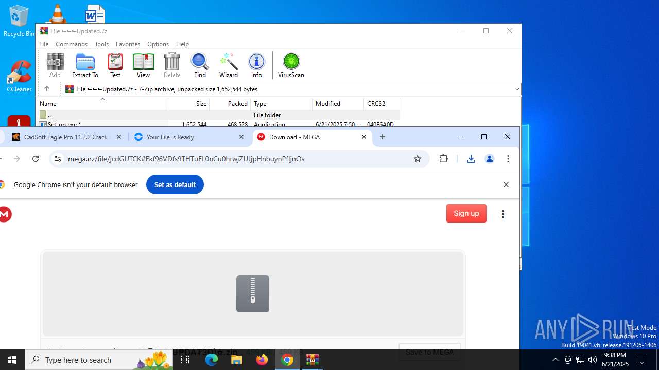The height and width of the screenshot is (370, 659).
Task: Open Chrome three-dot menu
Action: click(x=508, y=159)
